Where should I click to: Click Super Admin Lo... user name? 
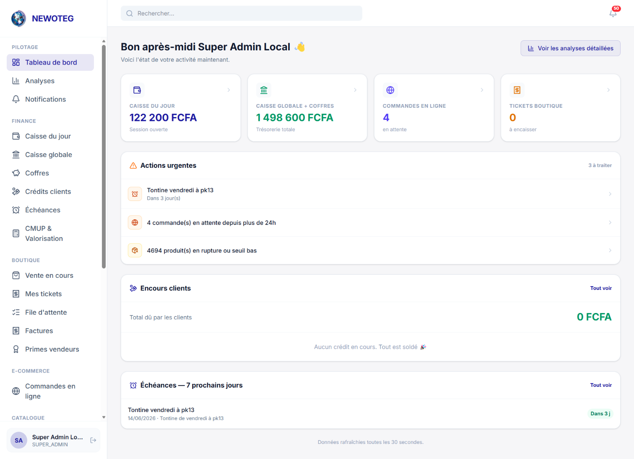coord(57,437)
